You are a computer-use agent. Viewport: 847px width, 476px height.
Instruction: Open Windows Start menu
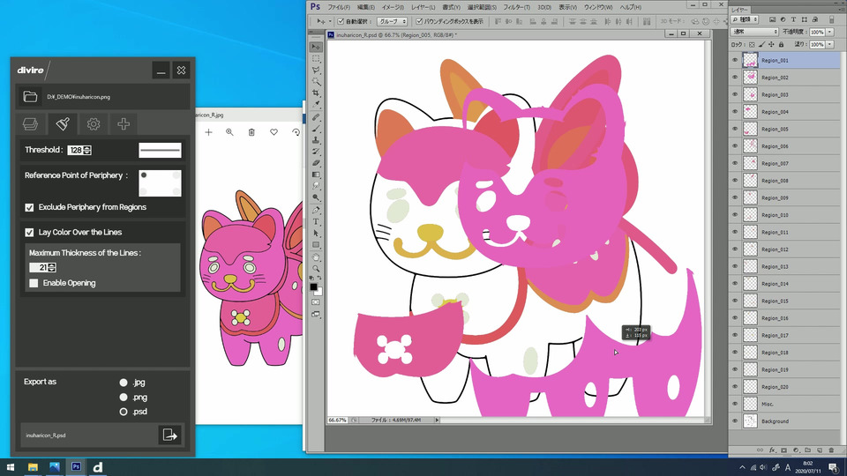click(11, 467)
